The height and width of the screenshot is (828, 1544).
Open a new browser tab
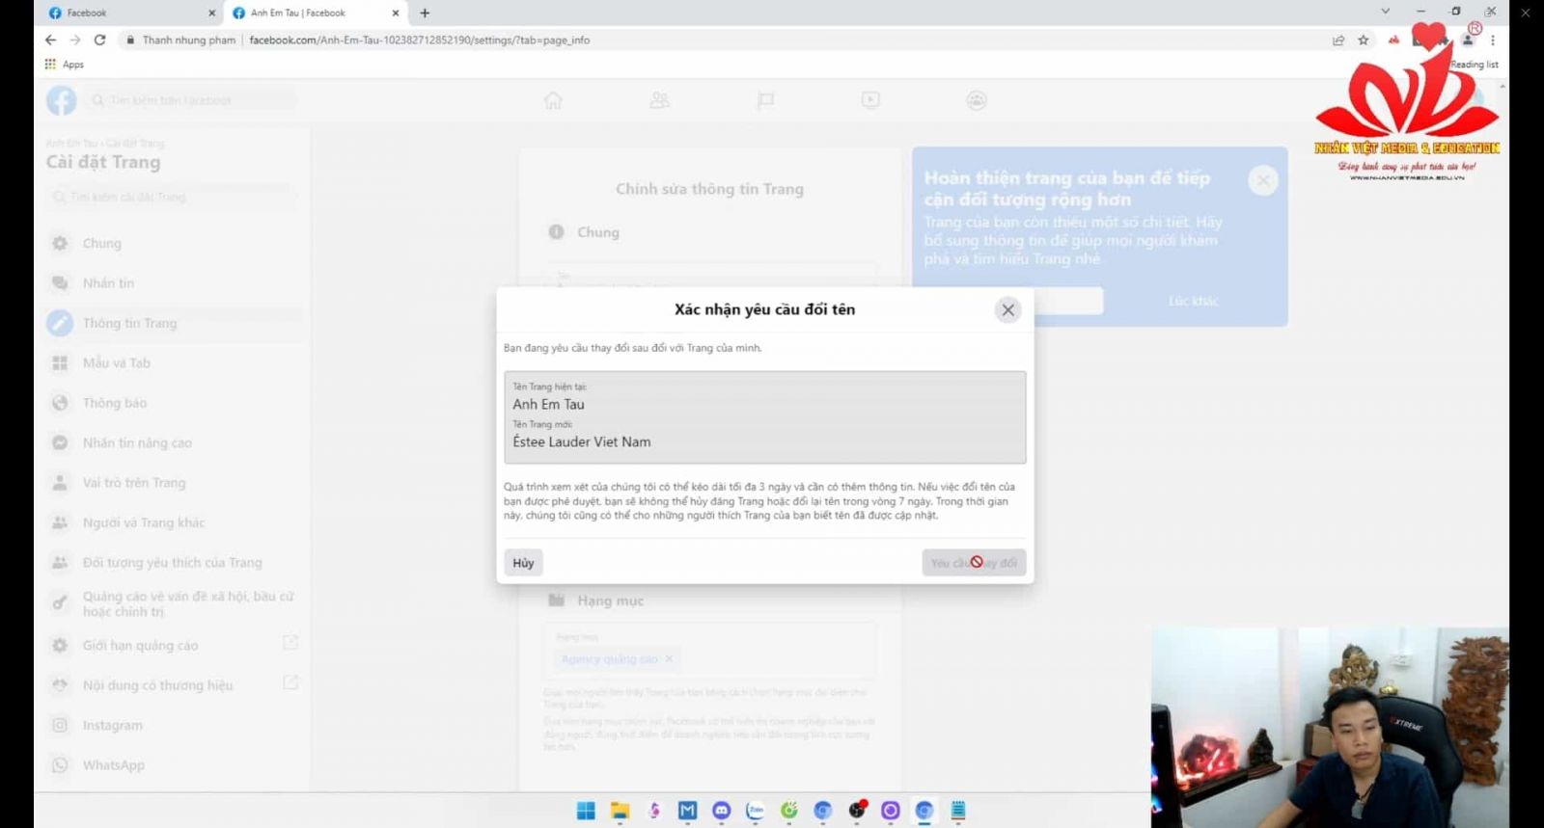coord(425,13)
